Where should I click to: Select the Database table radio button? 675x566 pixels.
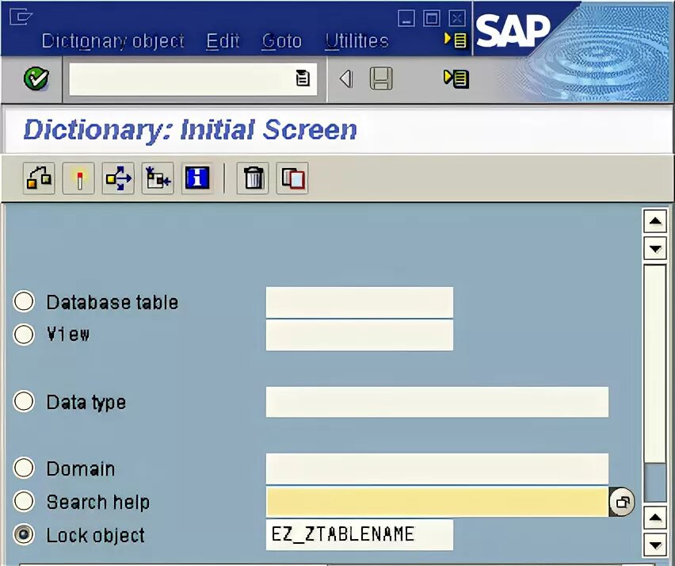pos(24,301)
